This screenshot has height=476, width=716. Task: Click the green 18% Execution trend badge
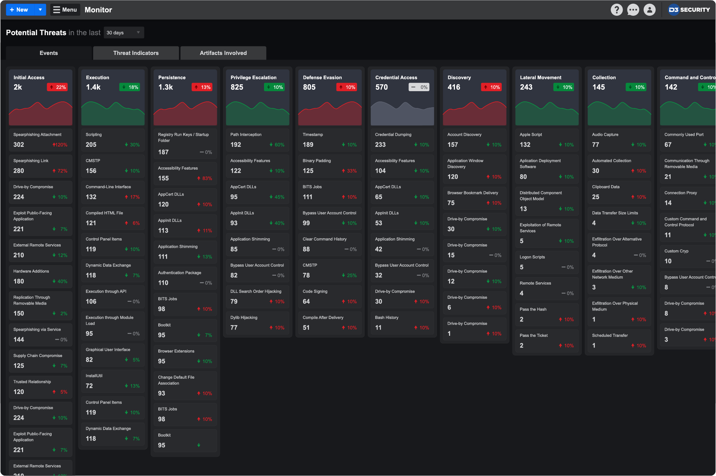130,87
